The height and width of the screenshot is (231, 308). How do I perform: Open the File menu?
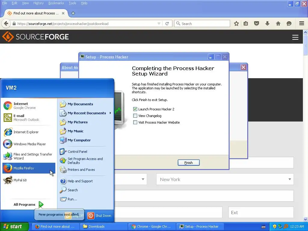pos(5,3)
